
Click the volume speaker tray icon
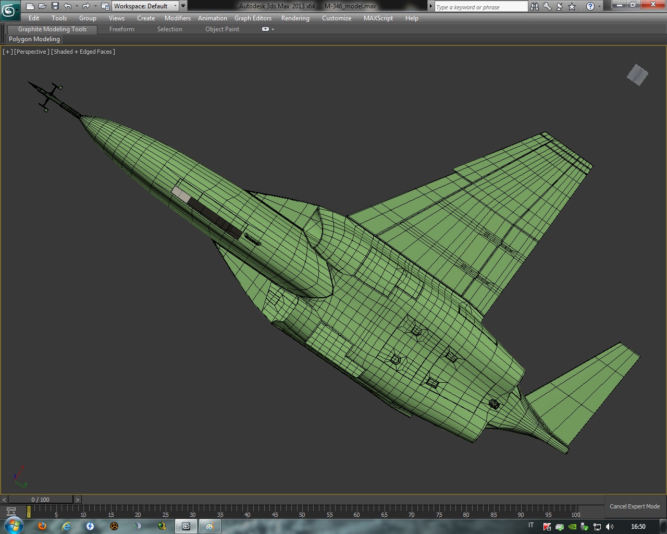coord(610,527)
